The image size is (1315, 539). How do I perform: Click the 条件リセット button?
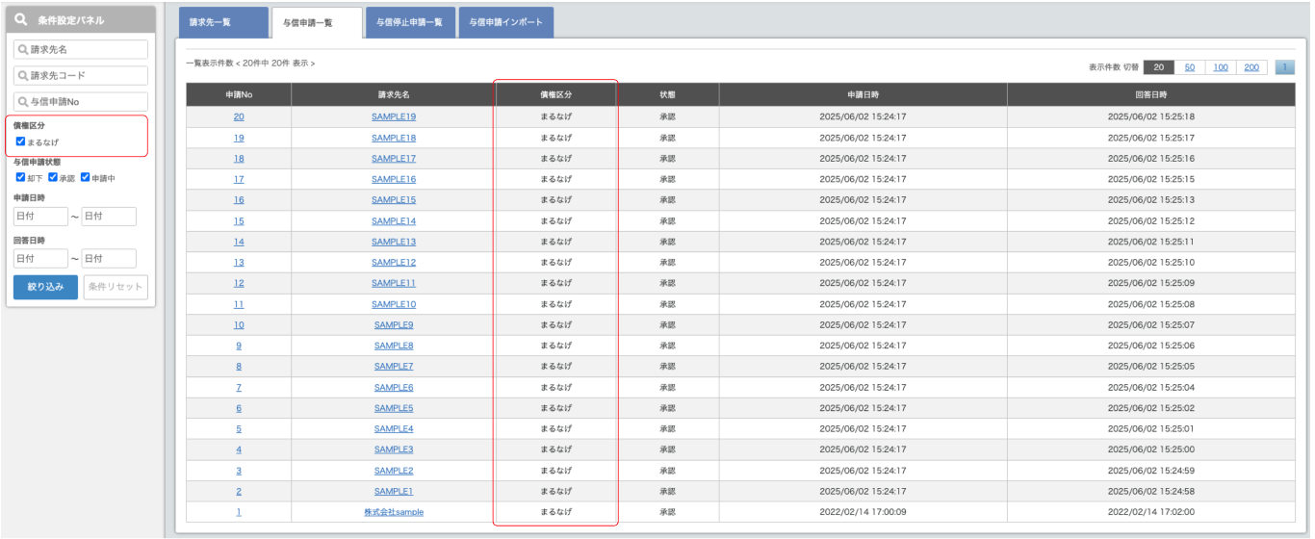coord(116,287)
